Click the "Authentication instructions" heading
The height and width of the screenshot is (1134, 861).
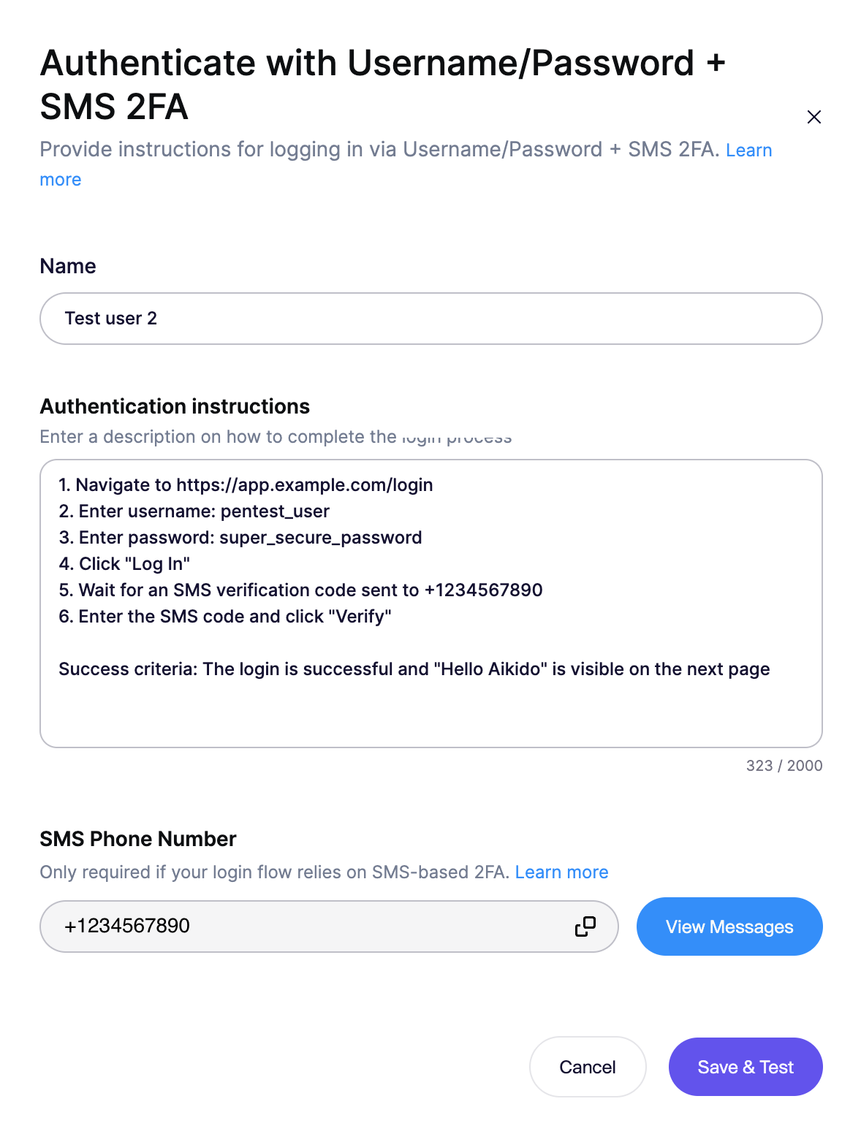175,406
